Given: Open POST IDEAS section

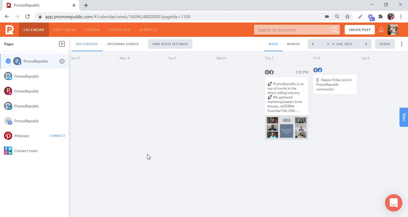Looking at the screenshot, I should (65, 30).
